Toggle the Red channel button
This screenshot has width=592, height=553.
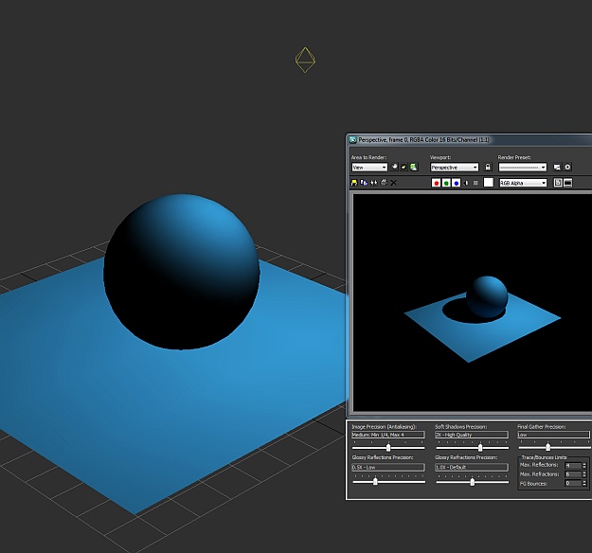coord(436,183)
